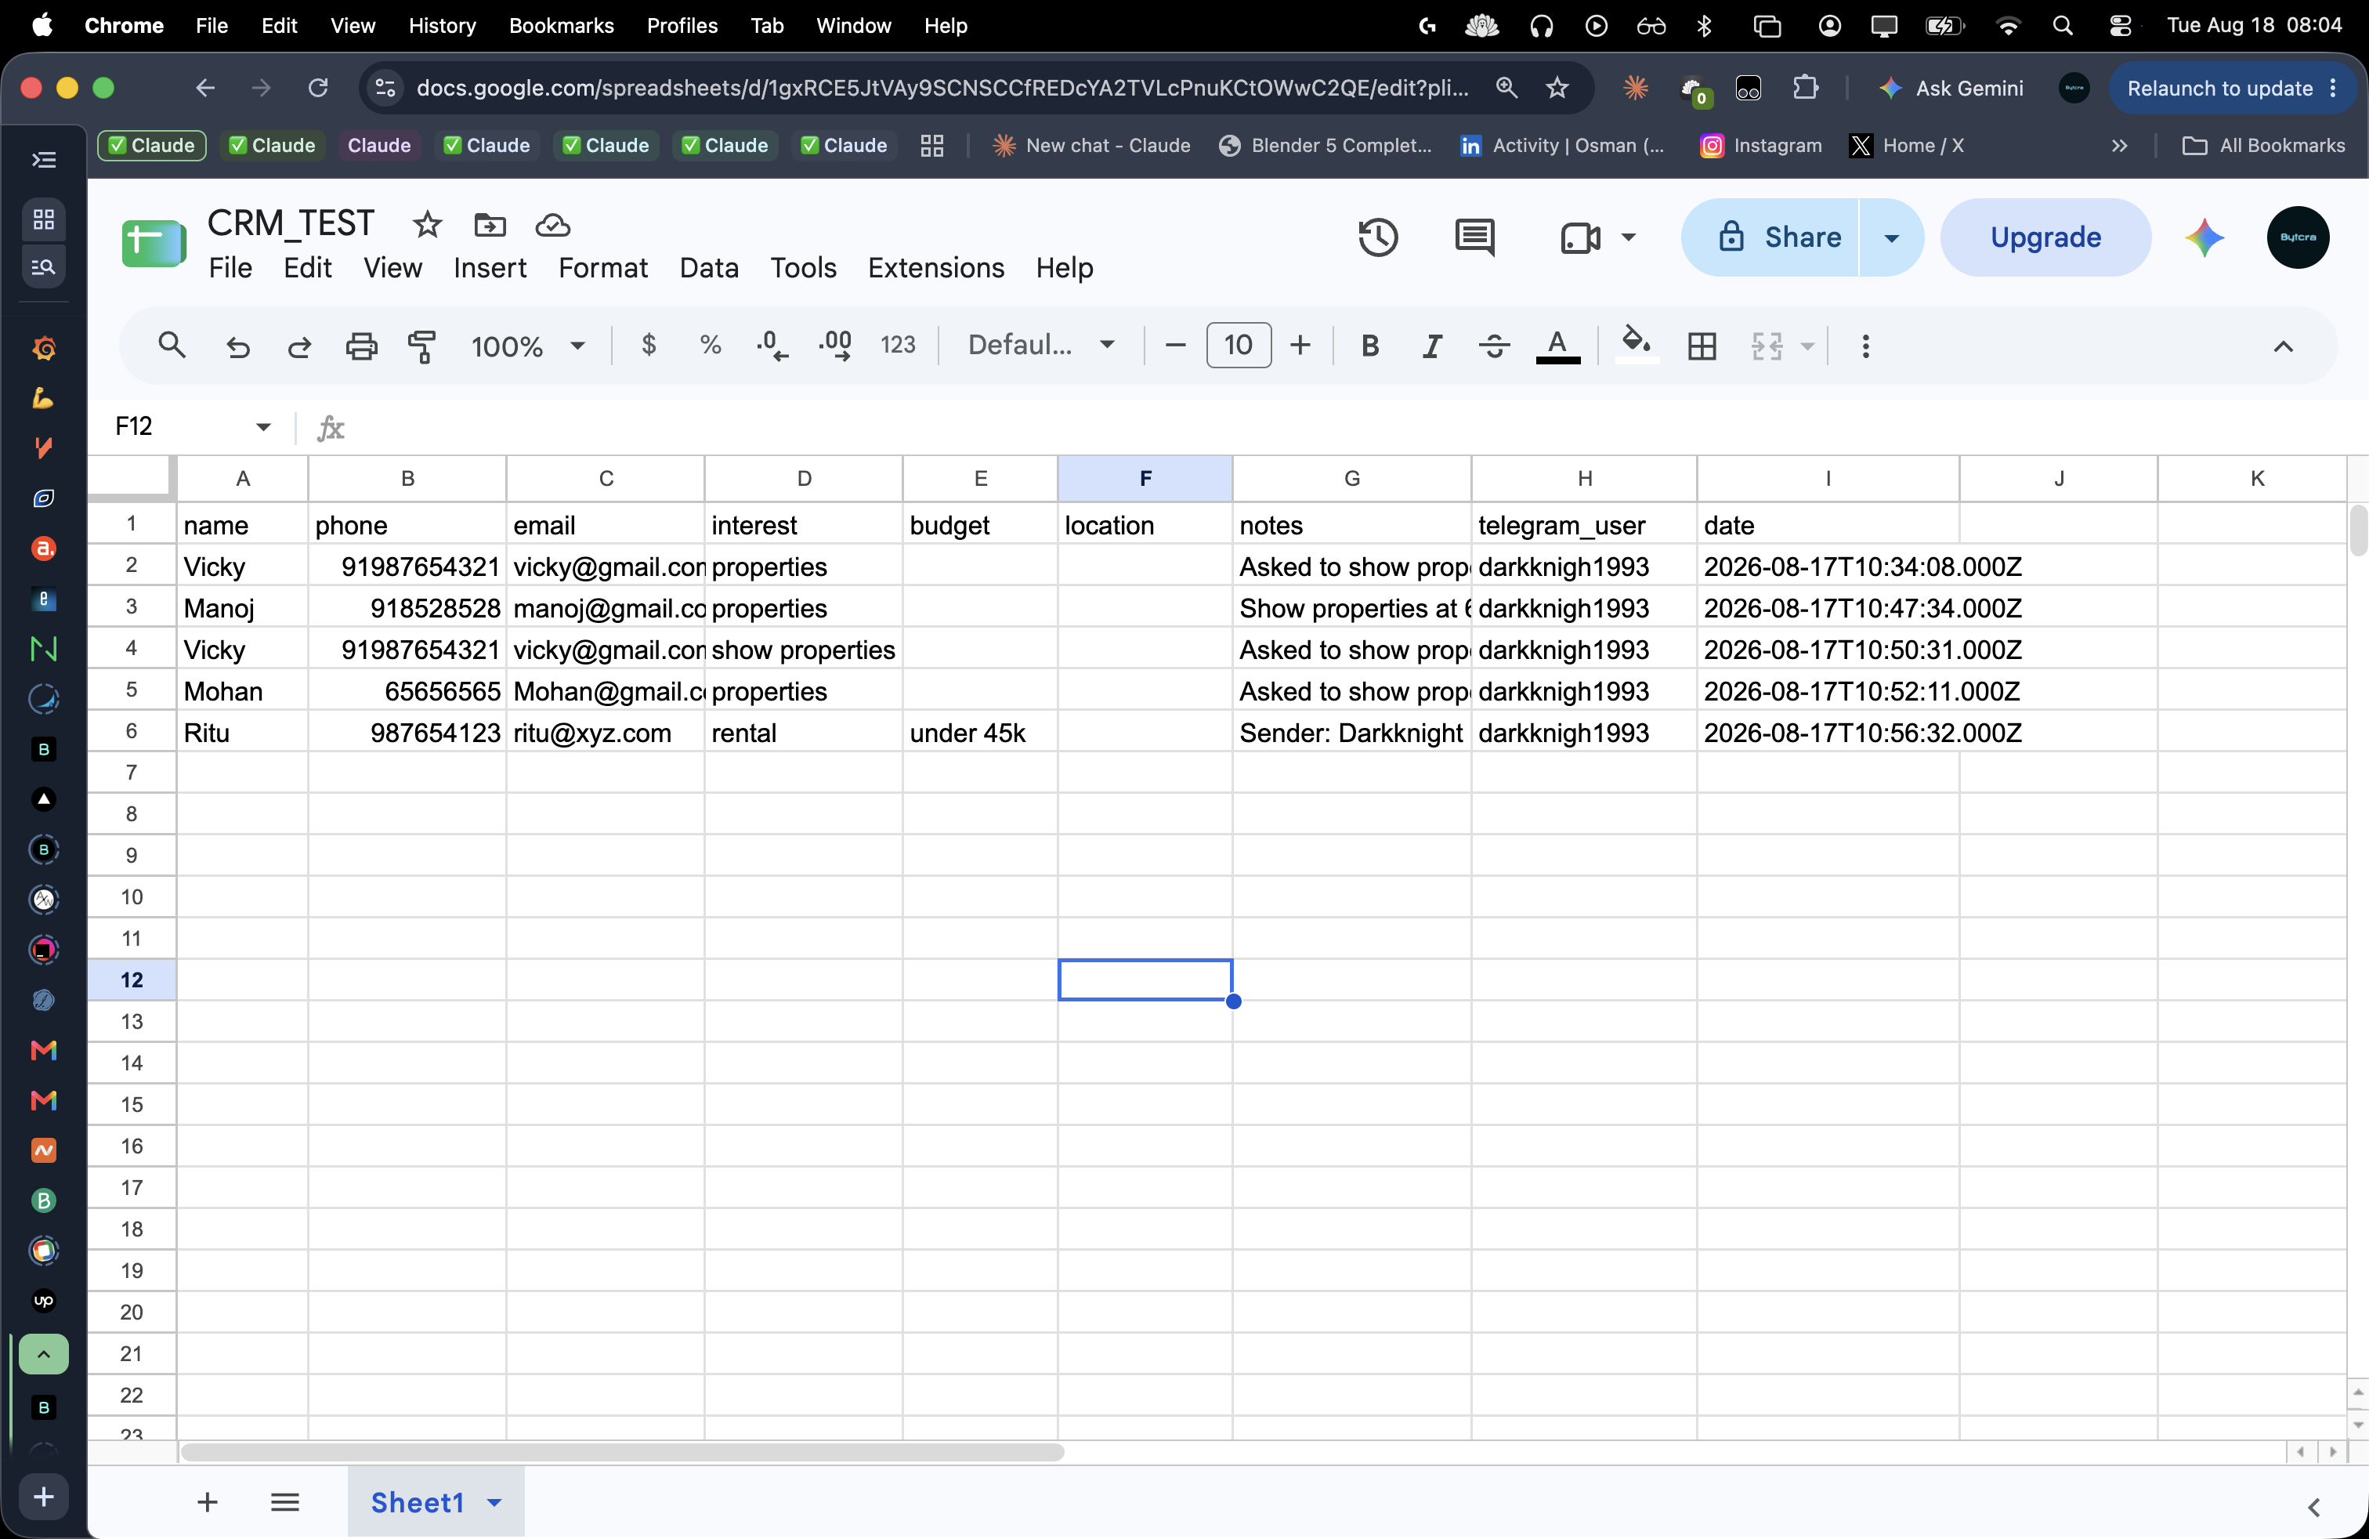The width and height of the screenshot is (2369, 1539).
Task: Click the merge cells icon
Action: (1767, 346)
